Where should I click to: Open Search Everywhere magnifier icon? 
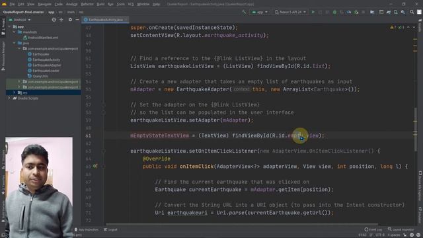(412, 12)
